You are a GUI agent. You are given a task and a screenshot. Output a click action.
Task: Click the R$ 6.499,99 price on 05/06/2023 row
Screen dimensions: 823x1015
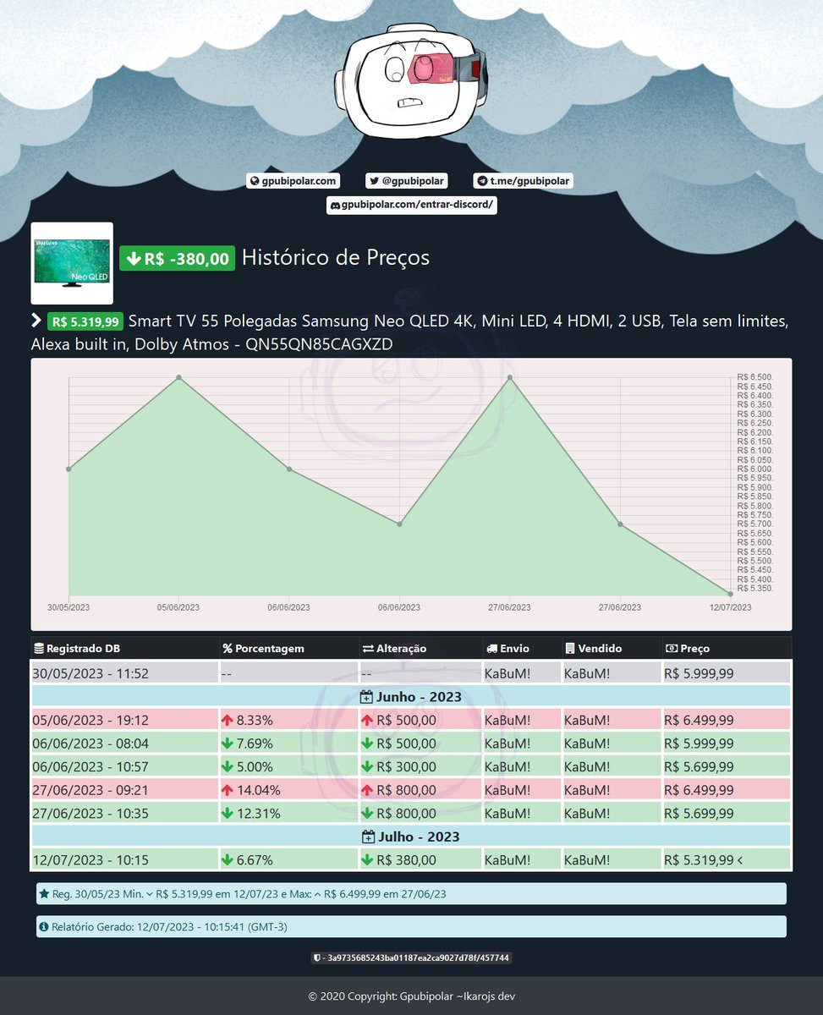727,721
